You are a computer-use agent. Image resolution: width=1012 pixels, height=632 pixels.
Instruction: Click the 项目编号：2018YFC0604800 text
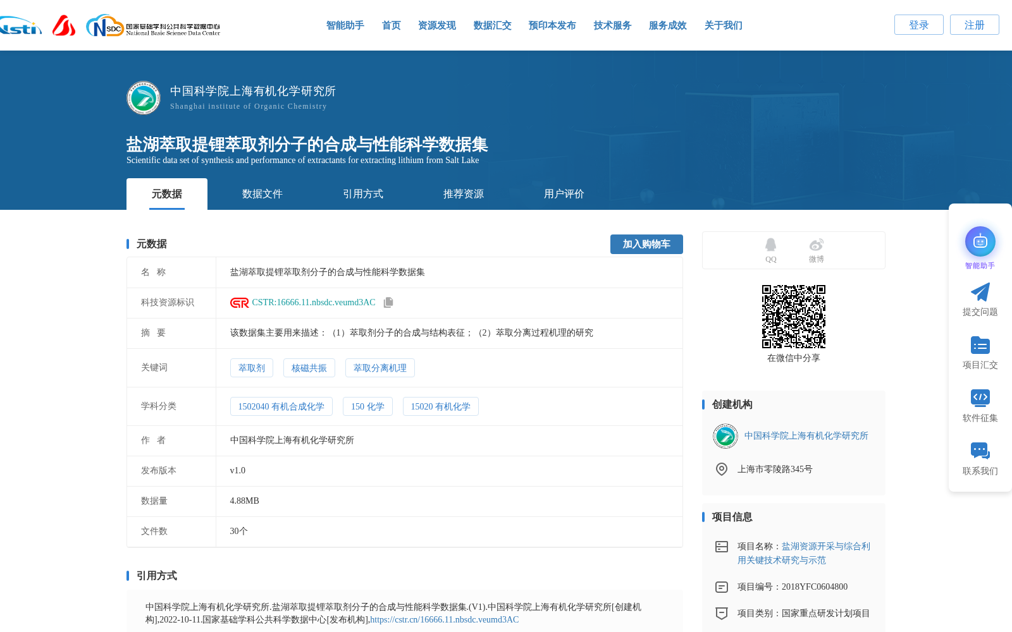pyautogui.click(x=793, y=587)
